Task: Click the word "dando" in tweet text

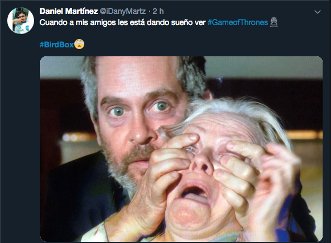Action: (x=158, y=22)
